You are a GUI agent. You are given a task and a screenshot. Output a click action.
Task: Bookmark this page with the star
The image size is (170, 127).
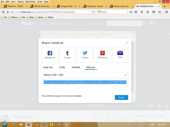pos(131,12)
